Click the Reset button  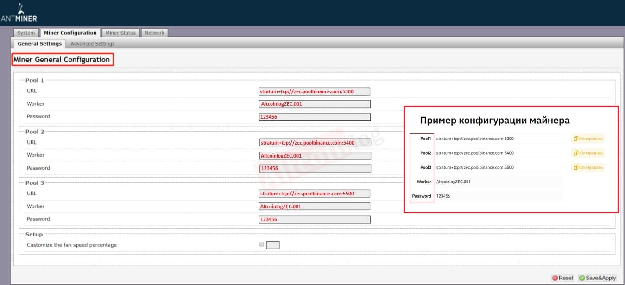click(x=562, y=278)
